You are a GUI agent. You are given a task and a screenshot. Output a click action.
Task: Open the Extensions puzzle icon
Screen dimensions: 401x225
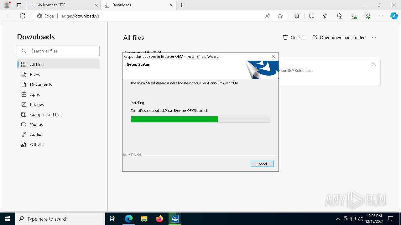(297, 16)
